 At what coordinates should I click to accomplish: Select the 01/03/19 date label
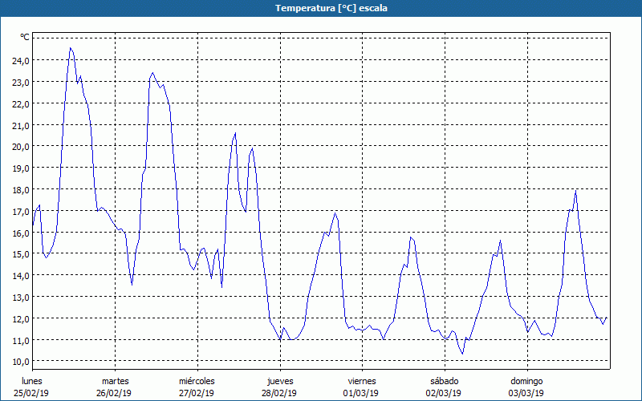click(361, 393)
